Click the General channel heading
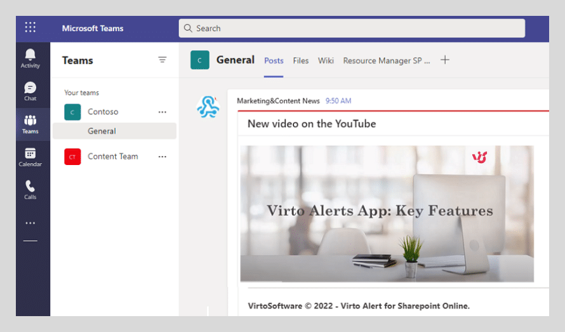 [x=236, y=60]
